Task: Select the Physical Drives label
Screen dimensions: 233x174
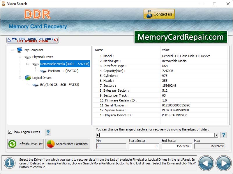Action: tap(43, 57)
